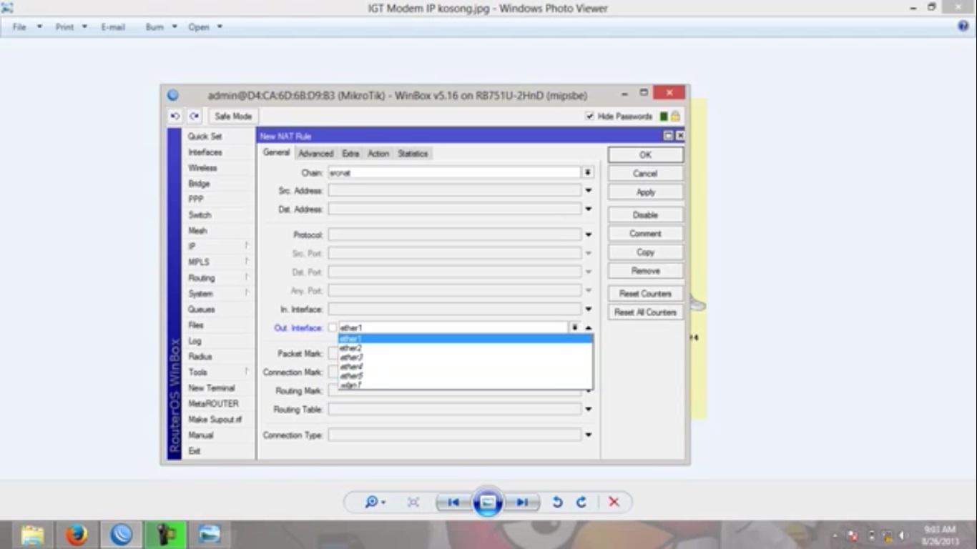Switch to the Action tab
The height and width of the screenshot is (549, 977).
(x=378, y=154)
